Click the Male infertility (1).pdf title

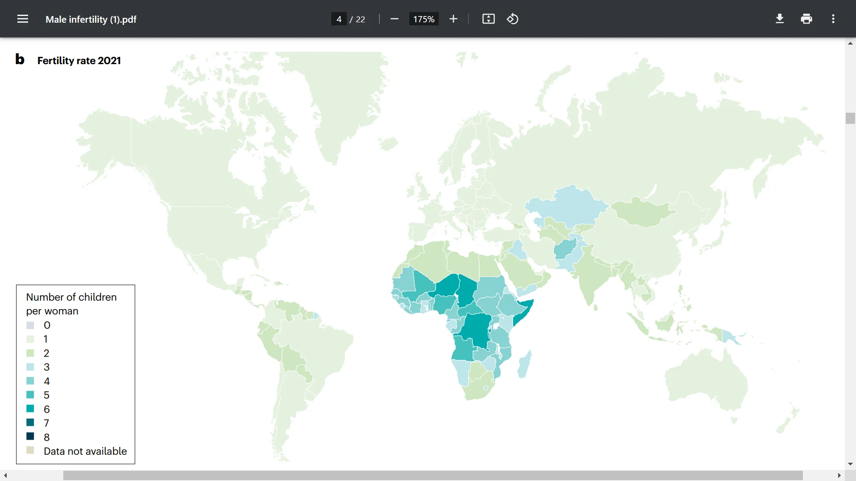[91, 20]
